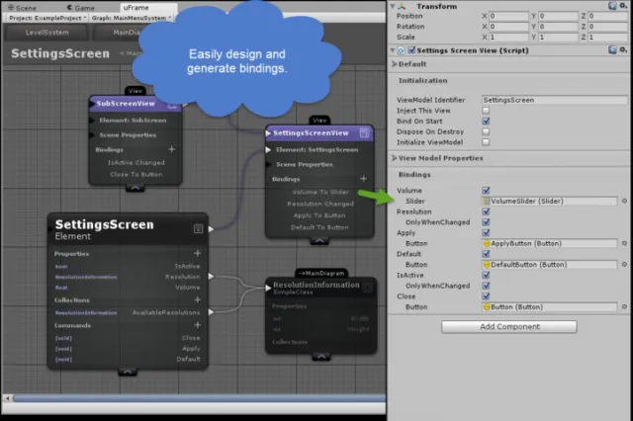Screen dimensions: 633x421
Task: Toggle the Default binding checkbox
Action: [x=486, y=254]
